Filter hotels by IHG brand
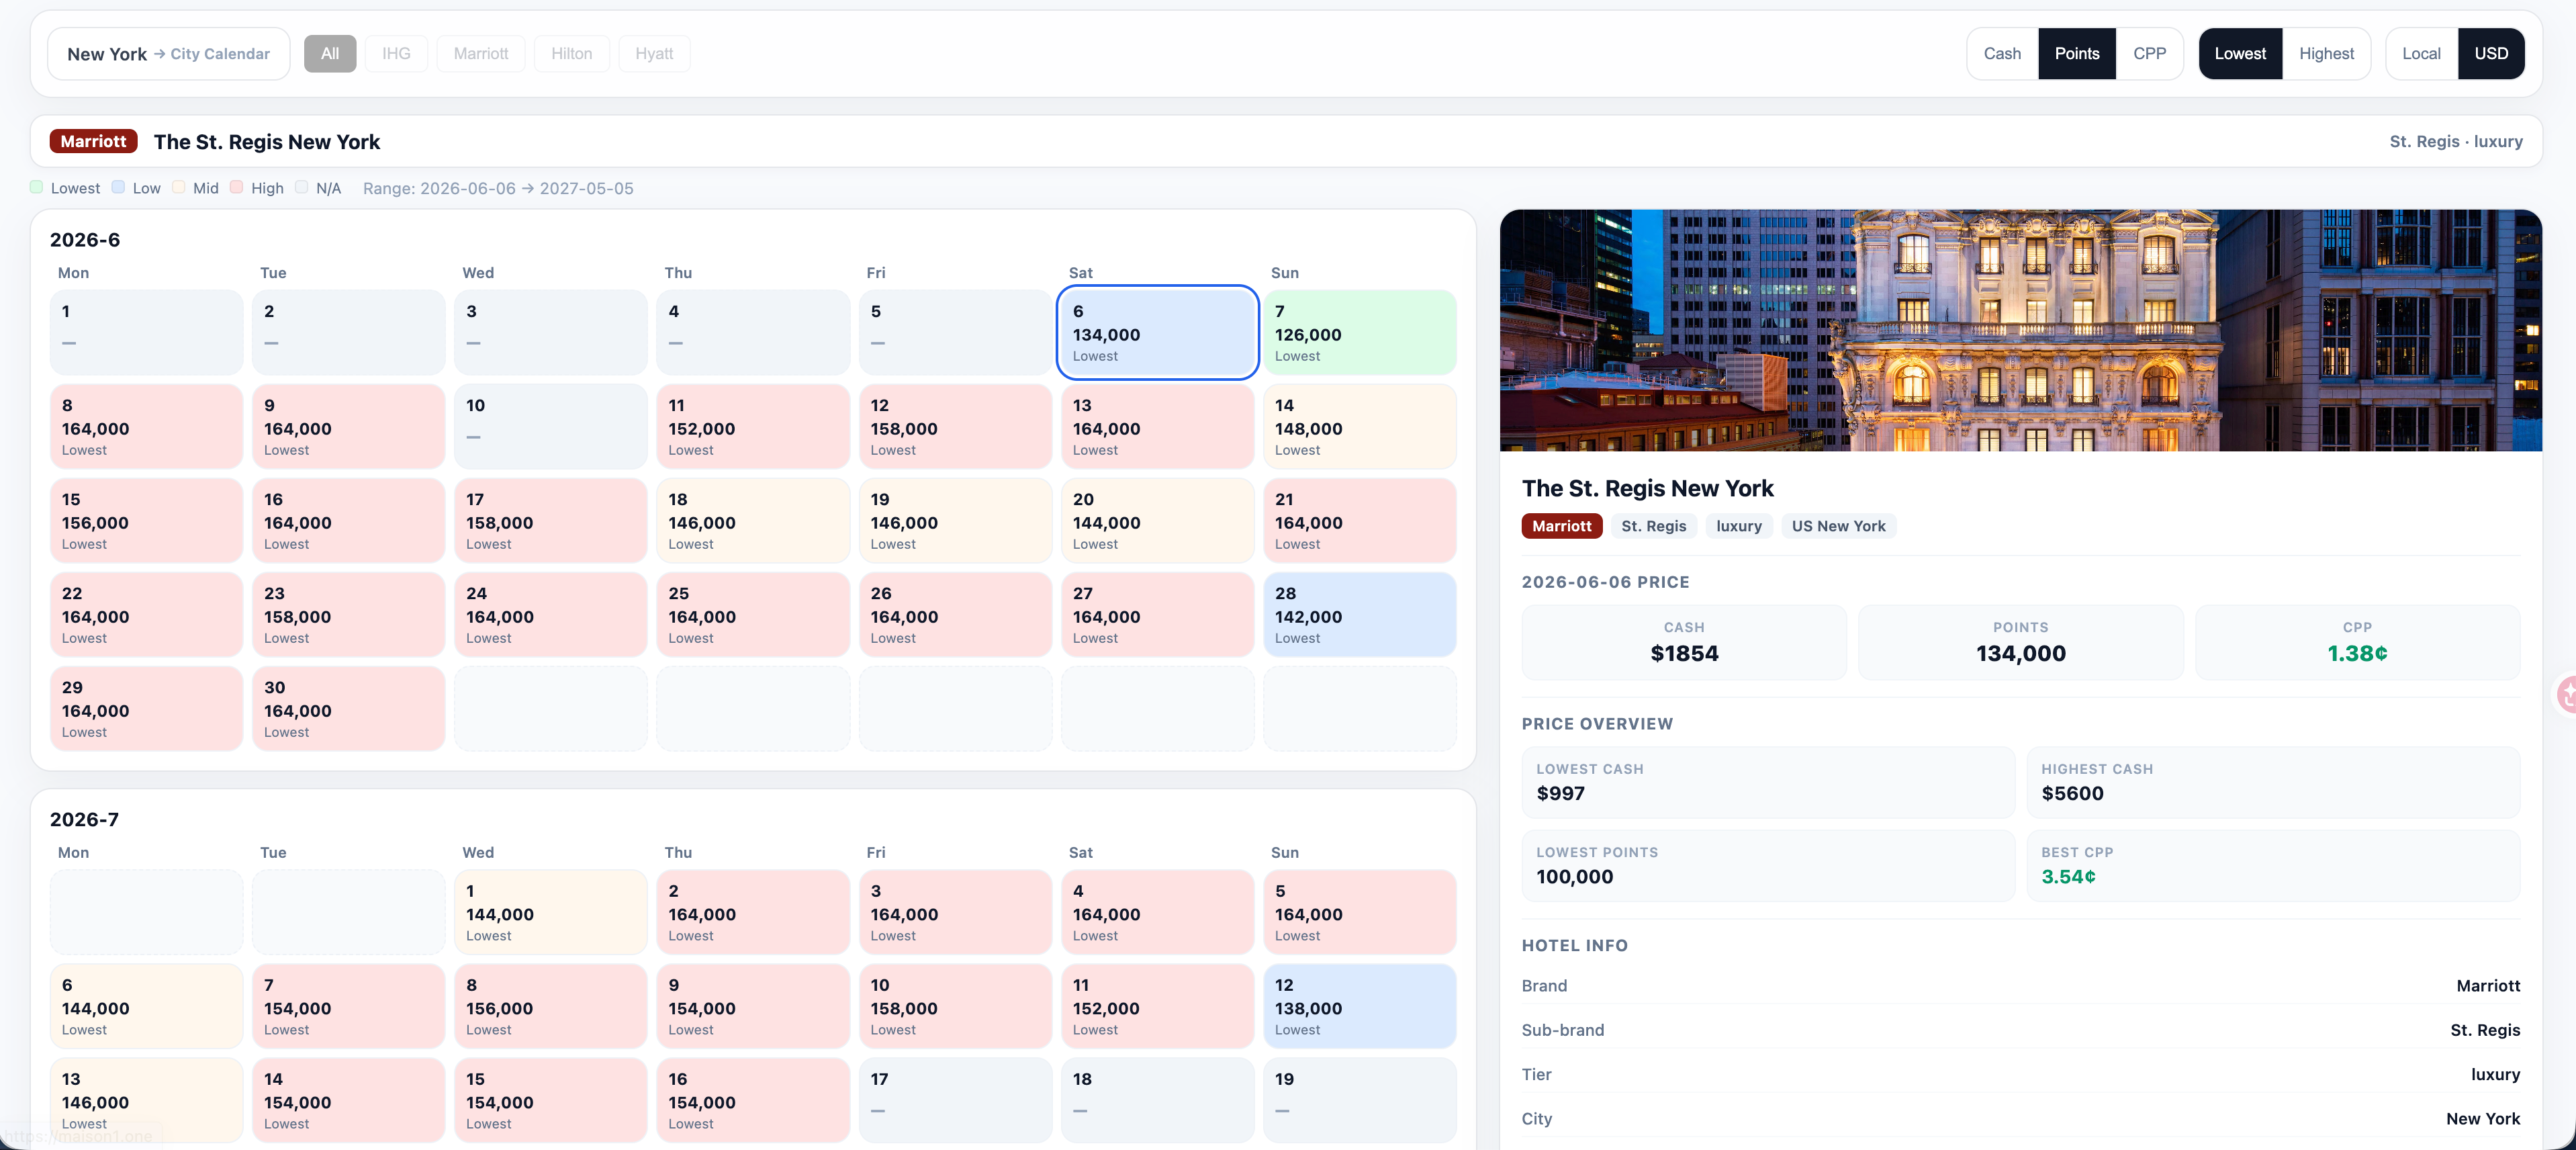Image resolution: width=2576 pixels, height=1150 pixels. [x=396, y=54]
